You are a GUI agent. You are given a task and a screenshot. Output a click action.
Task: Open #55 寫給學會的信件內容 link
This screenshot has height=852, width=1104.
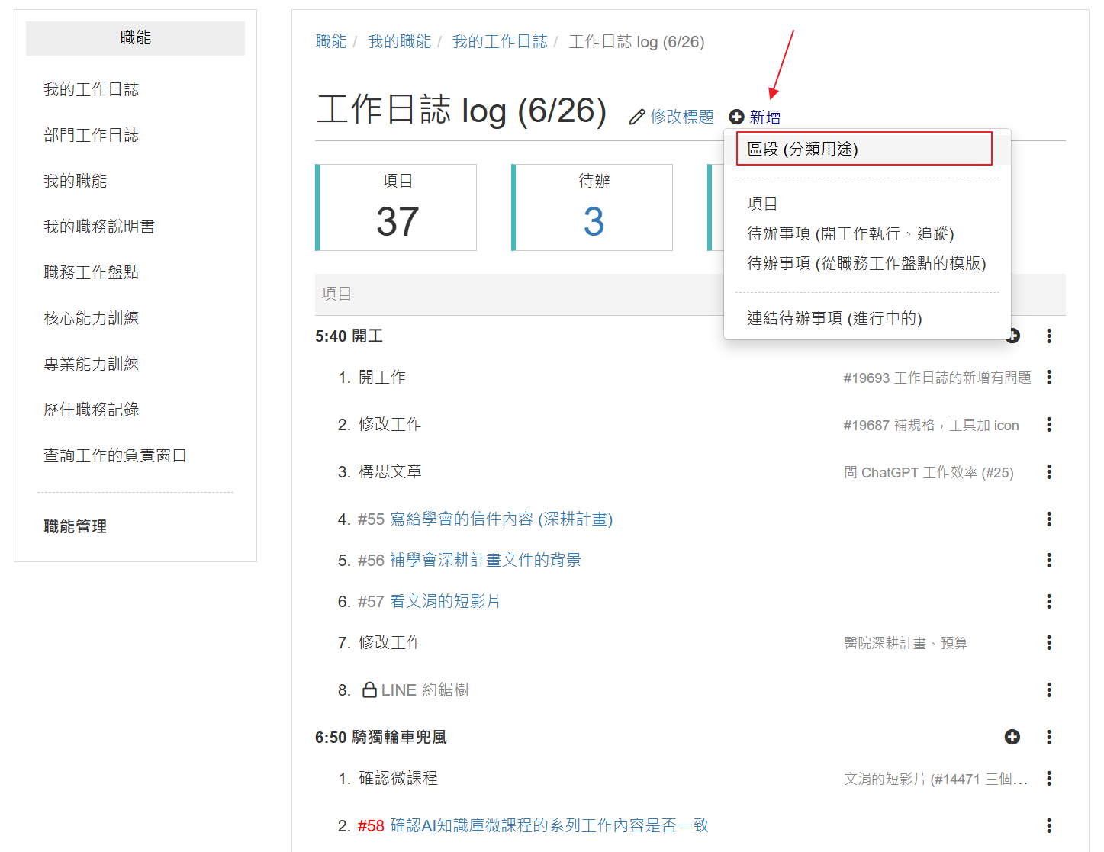click(x=485, y=519)
